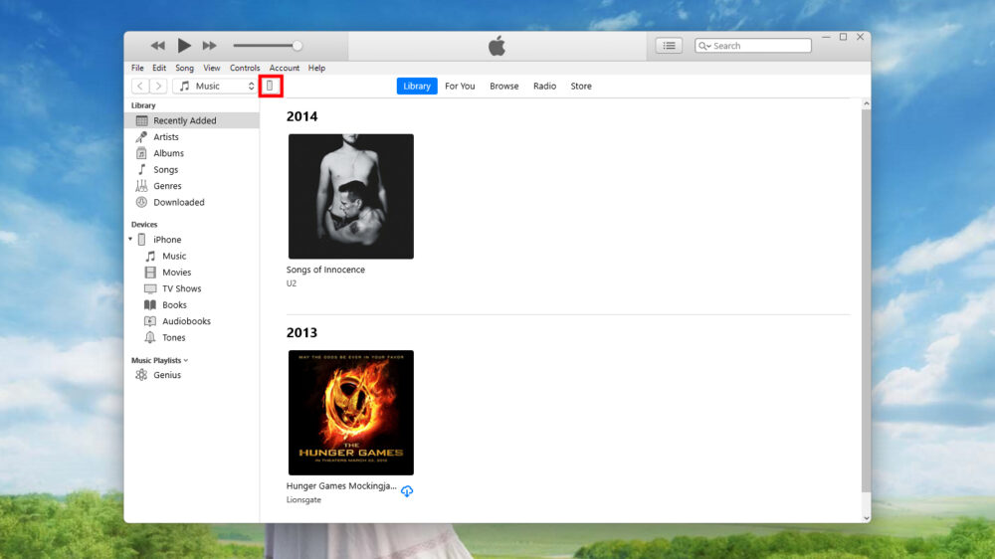The width and height of the screenshot is (995, 559).
Task: Click the scrollbar up arrow
Action: [867, 104]
